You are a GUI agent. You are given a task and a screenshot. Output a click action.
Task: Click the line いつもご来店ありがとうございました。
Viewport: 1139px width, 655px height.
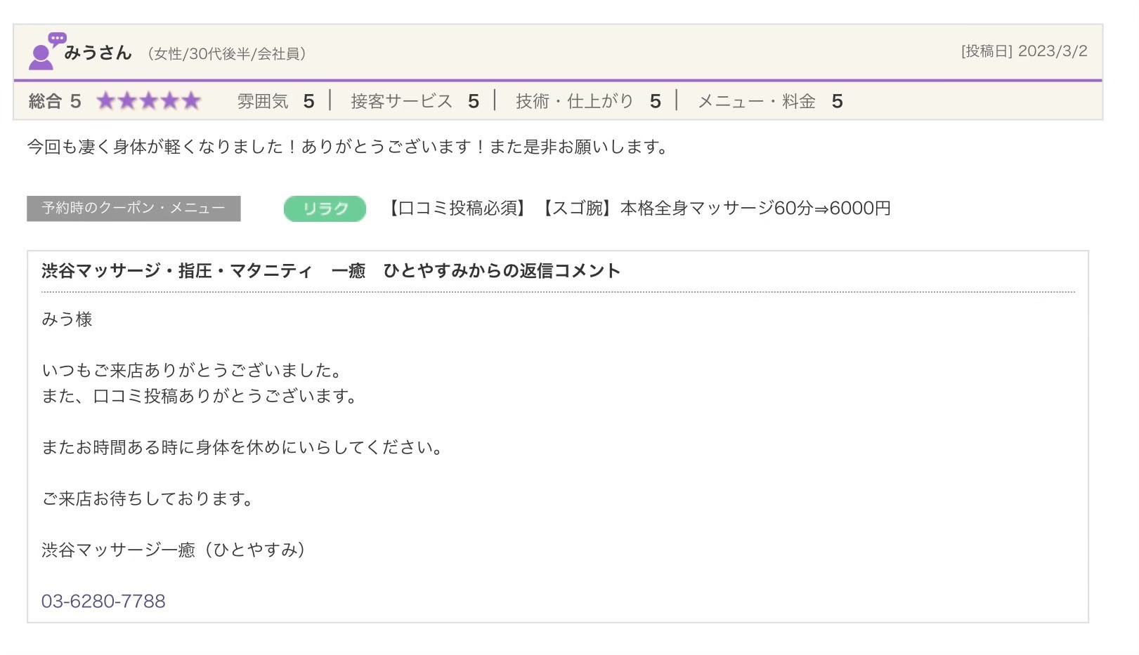pyautogui.click(x=192, y=370)
